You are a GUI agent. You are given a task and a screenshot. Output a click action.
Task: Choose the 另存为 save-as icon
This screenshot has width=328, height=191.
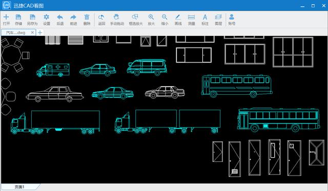(x=32, y=19)
